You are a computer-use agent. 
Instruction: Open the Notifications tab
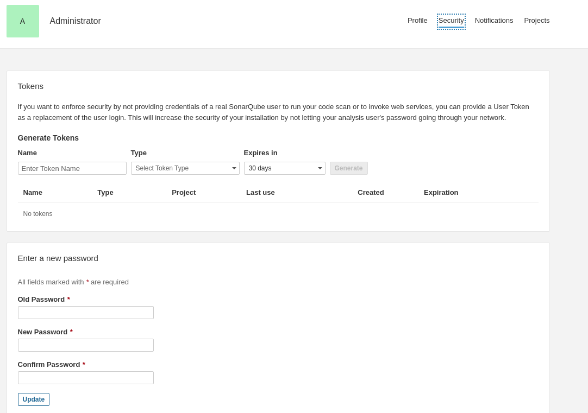tap(493, 20)
